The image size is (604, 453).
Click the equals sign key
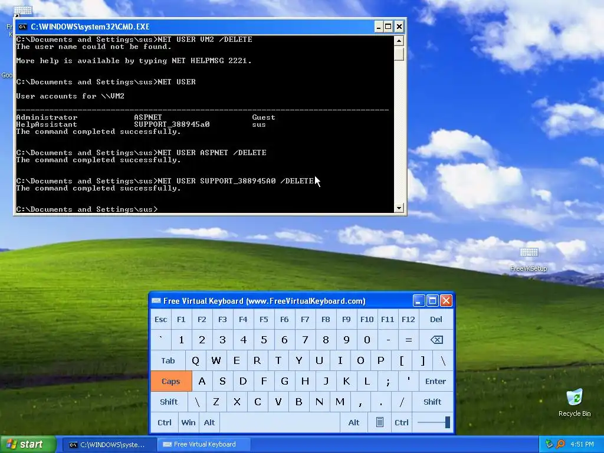coord(408,340)
